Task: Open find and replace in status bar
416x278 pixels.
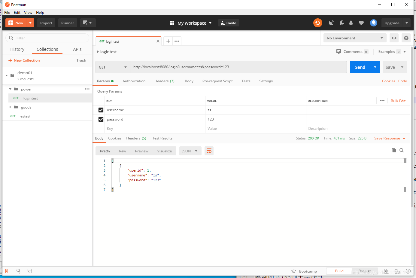Action: [x=18, y=271]
